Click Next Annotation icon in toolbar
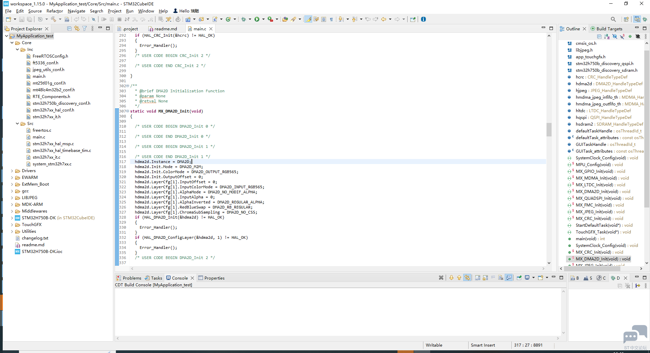This screenshot has width=650, height=353. (341, 19)
